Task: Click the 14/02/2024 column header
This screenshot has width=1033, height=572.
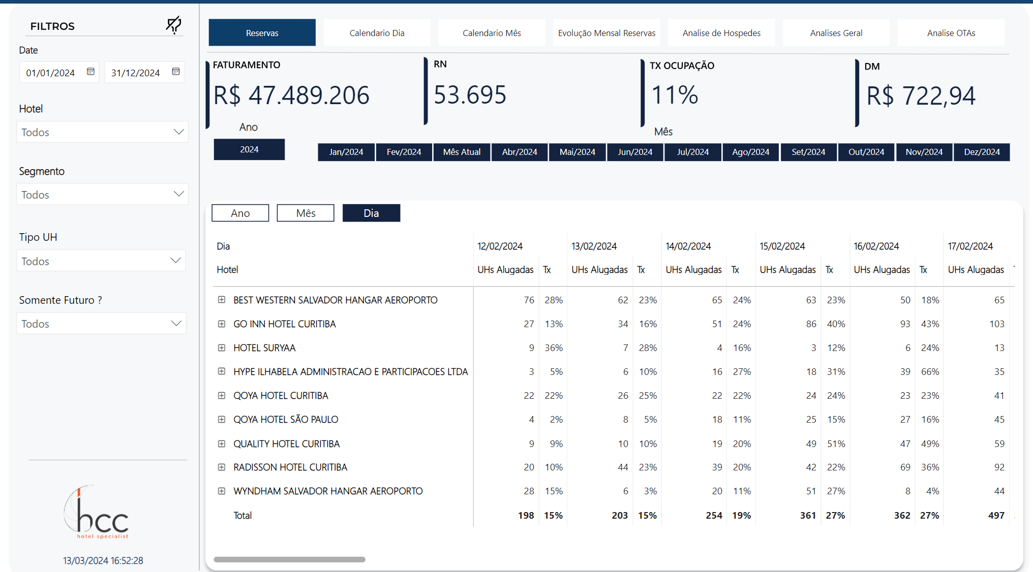Action: pyautogui.click(x=688, y=246)
